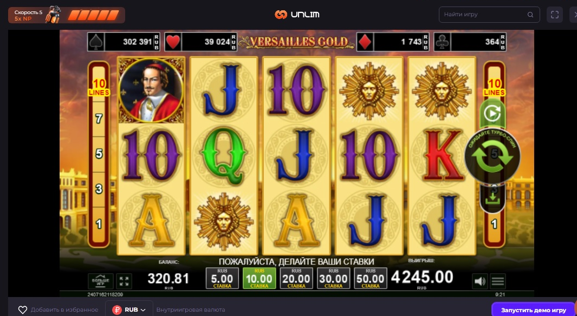Viewport: 577px width, 316px height.
Task: Toggle in-game fullscreen arrows icon
Action: 124,281
